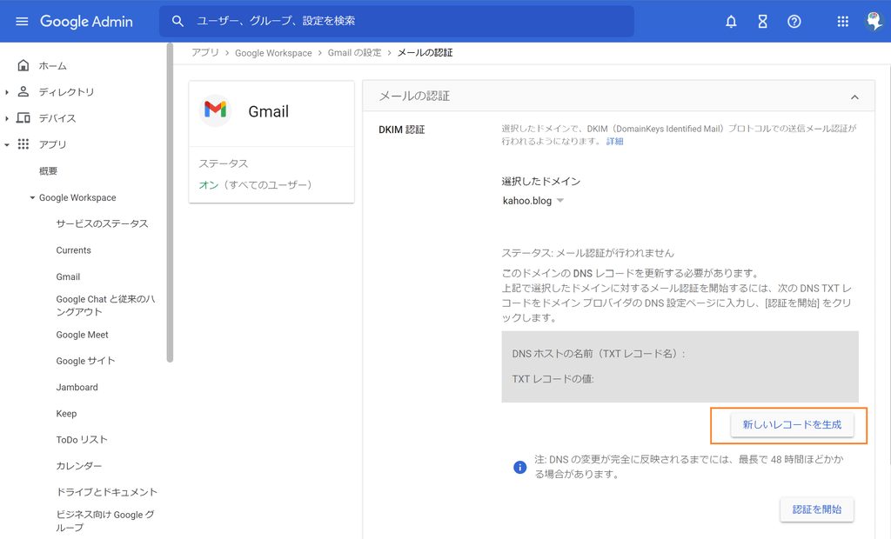Click the Gmail logo icon

click(216, 110)
